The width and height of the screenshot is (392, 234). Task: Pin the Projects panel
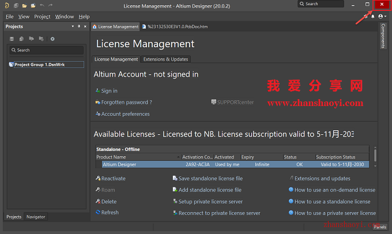click(x=79, y=27)
